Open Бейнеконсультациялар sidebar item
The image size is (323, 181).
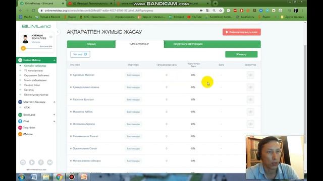[36, 95]
